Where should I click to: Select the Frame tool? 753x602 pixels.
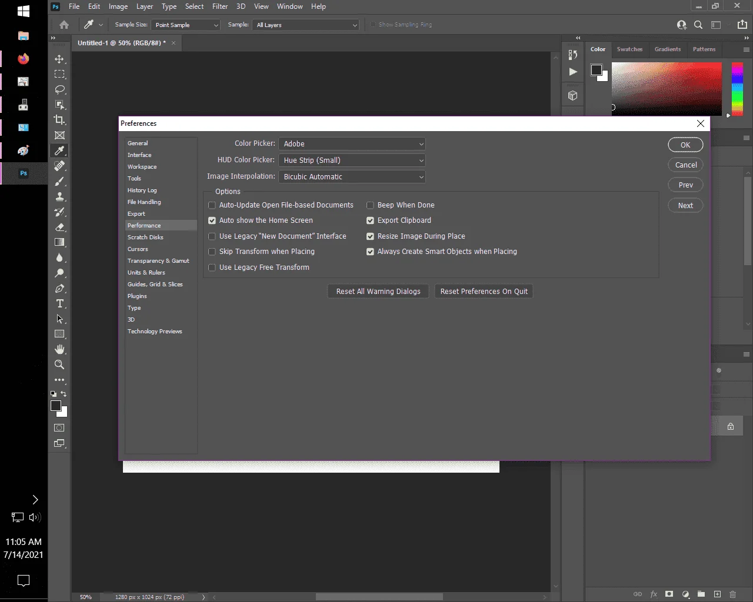tap(59, 135)
